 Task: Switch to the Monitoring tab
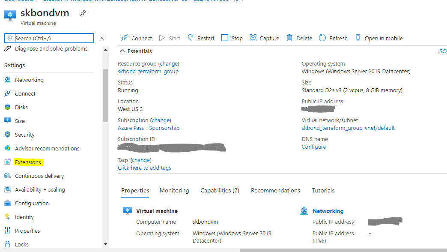pos(174,190)
